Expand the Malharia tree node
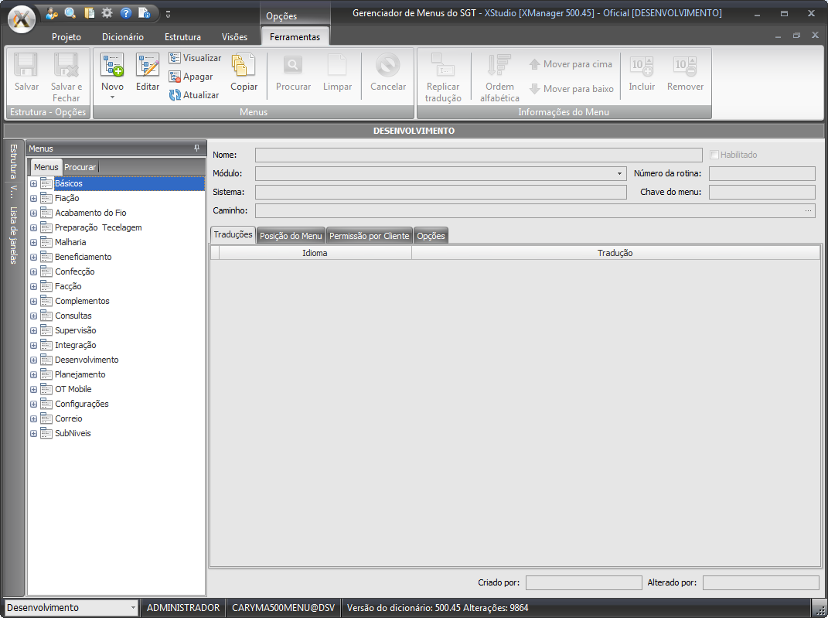828x618 pixels. click(x=33, y=242)
